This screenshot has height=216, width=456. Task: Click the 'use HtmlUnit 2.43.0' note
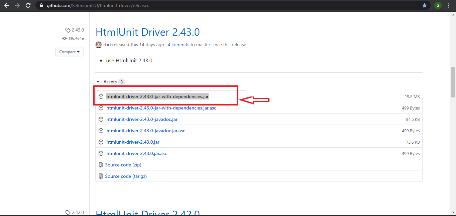pyautogui.click(x=129, y=61)
